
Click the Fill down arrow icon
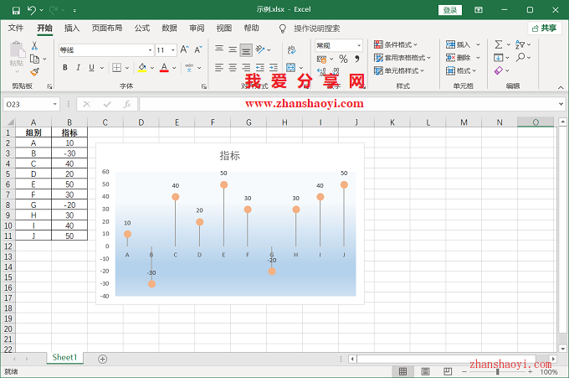click(x=498, y=58)
